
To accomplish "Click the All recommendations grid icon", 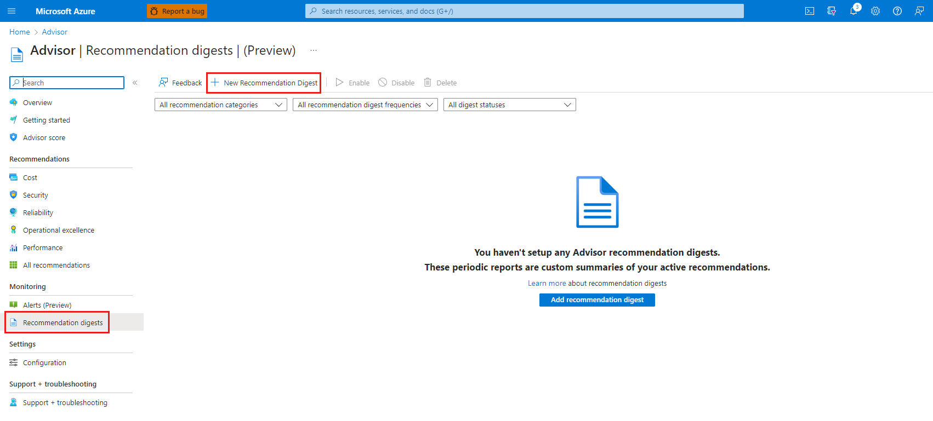I will [14, 265].
